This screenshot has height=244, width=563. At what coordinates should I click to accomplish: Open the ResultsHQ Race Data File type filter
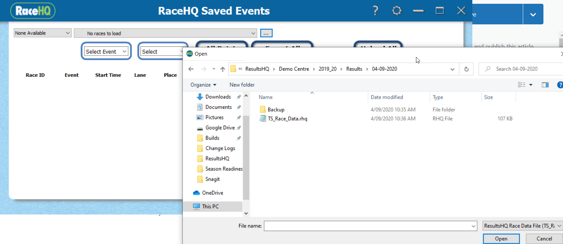pos(522,226)
